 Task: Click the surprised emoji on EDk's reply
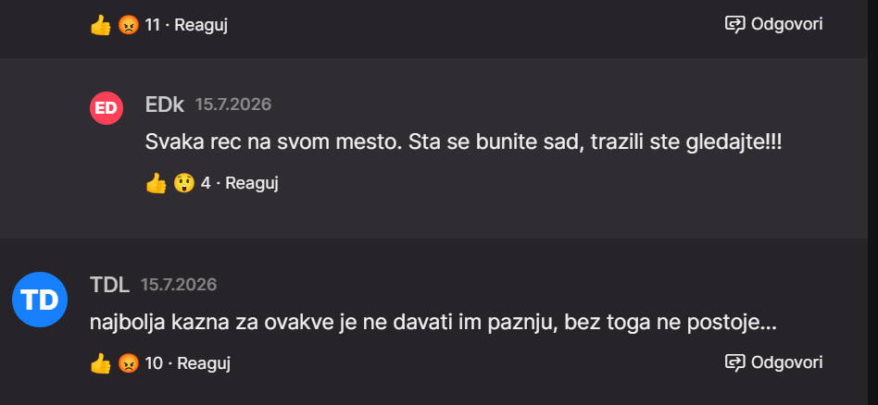pos(183,183)
